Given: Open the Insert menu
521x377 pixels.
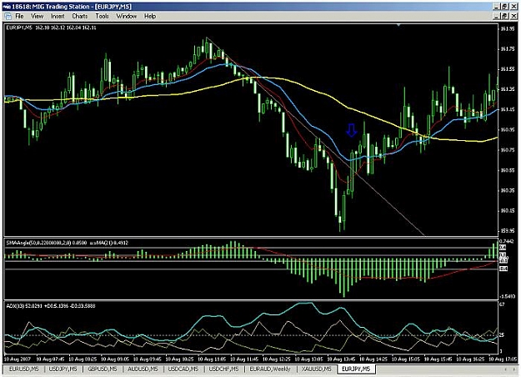Looking at the screenshot, I should coord(58,16).
